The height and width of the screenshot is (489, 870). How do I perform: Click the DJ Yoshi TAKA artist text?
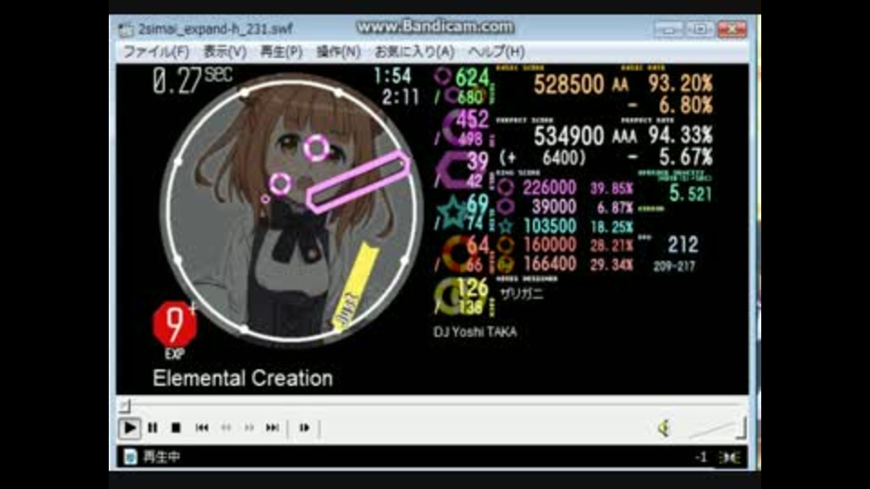pyautogui.click(x=475, y=332)
